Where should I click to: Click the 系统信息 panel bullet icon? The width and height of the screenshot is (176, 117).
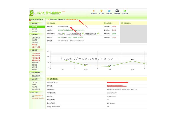(48, 23)
